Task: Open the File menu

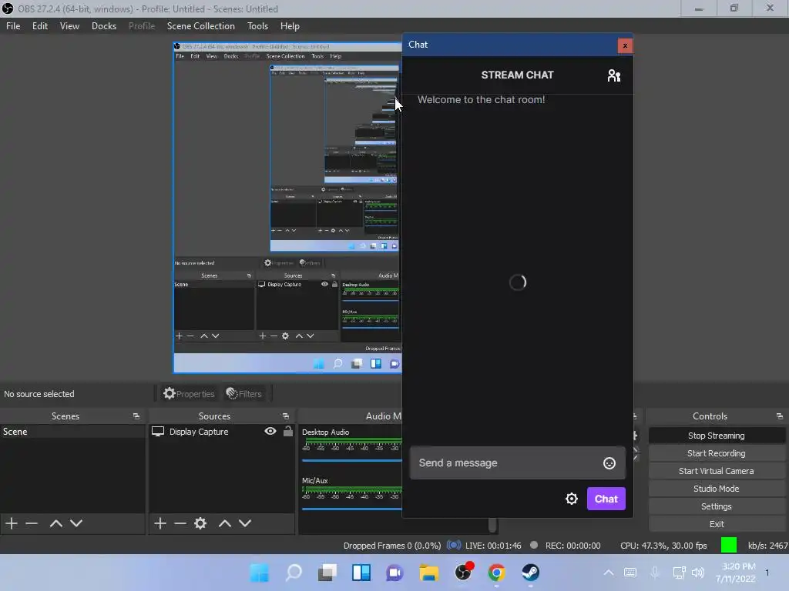Action: tap(13, 26)
